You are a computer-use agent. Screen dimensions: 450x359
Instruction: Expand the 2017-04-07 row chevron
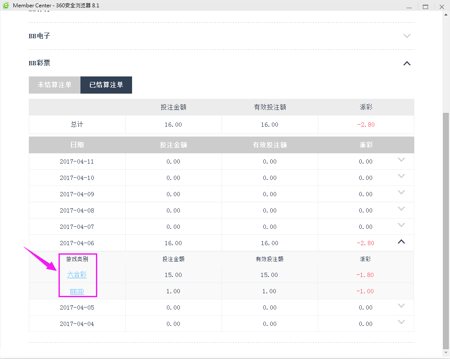click(401, 225)
